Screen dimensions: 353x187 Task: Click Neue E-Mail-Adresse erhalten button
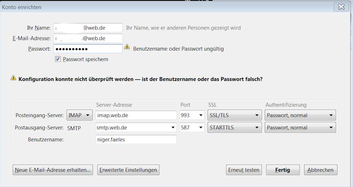[x=52, y=170]
